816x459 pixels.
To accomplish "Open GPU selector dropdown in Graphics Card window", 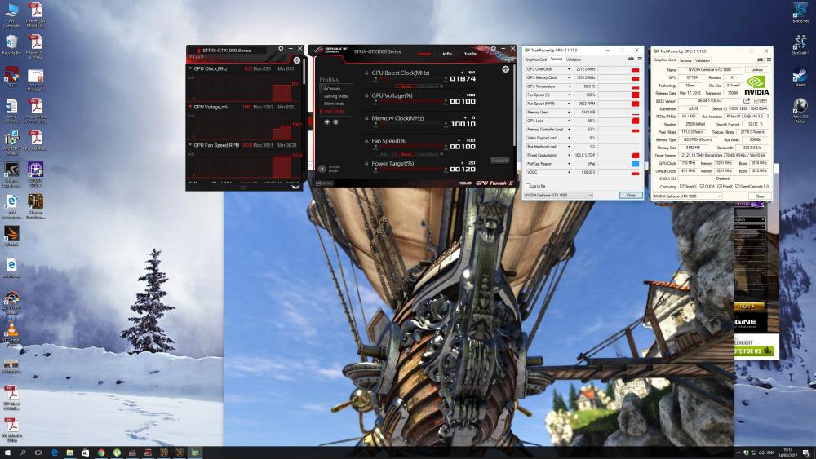I will pyautogui.click(x=687, y=196).
